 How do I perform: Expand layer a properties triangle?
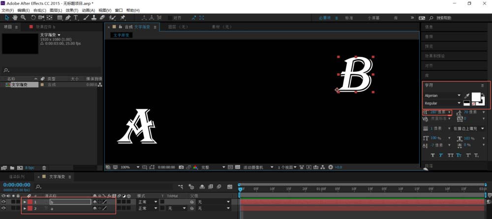(25, 208)
